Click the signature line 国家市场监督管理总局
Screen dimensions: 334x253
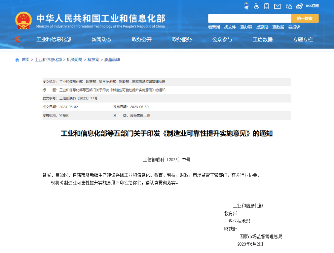pyautogui.click(x=261, y=237)
